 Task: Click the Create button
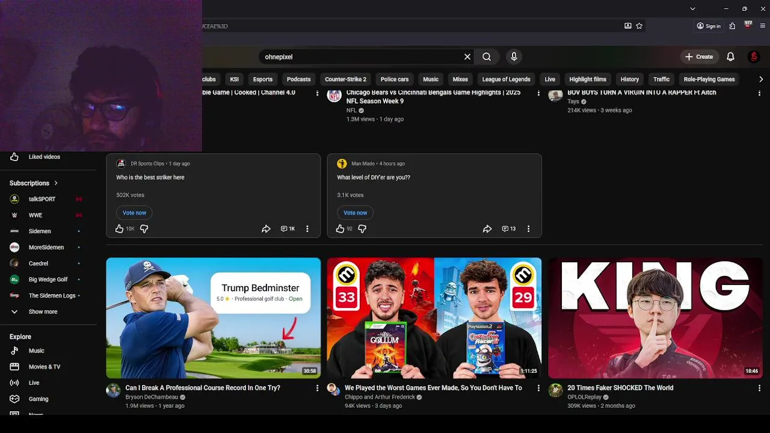coord(699,57)
